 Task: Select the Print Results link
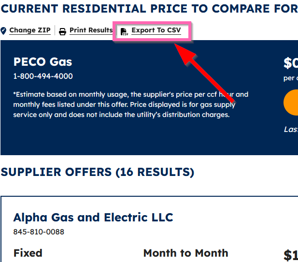point(91,30)
